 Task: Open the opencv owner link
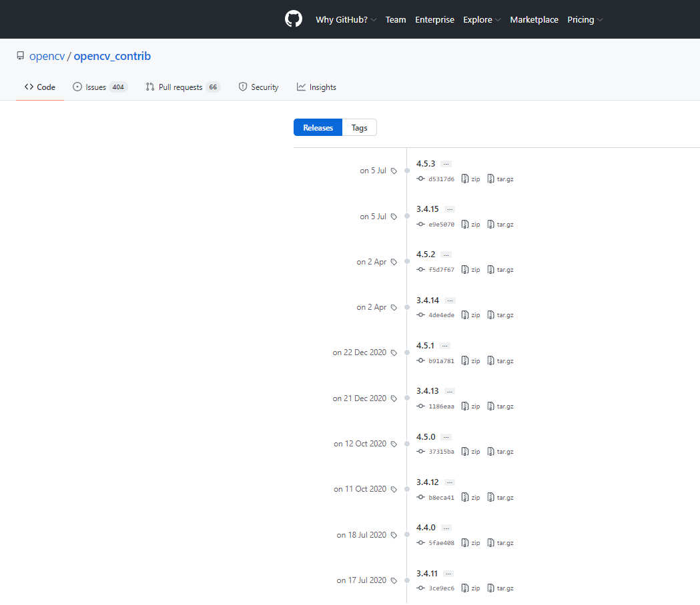pyautogui.click(x=47, y=56)
